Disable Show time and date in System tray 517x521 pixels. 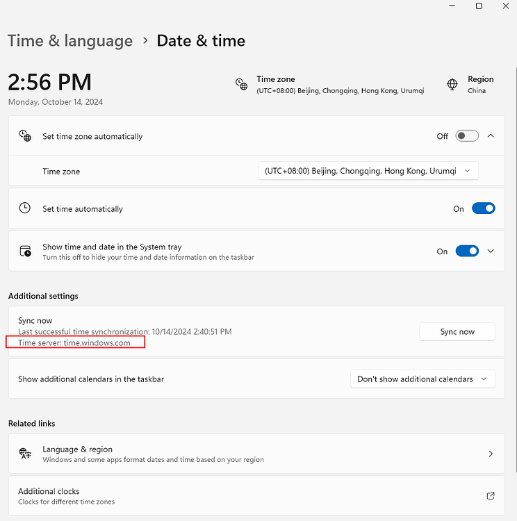pos(467,251)
